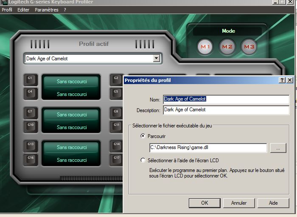This screenshot has height=217, width=297.
Task: Click the G11 key icon
Action: tap(116, 127)
